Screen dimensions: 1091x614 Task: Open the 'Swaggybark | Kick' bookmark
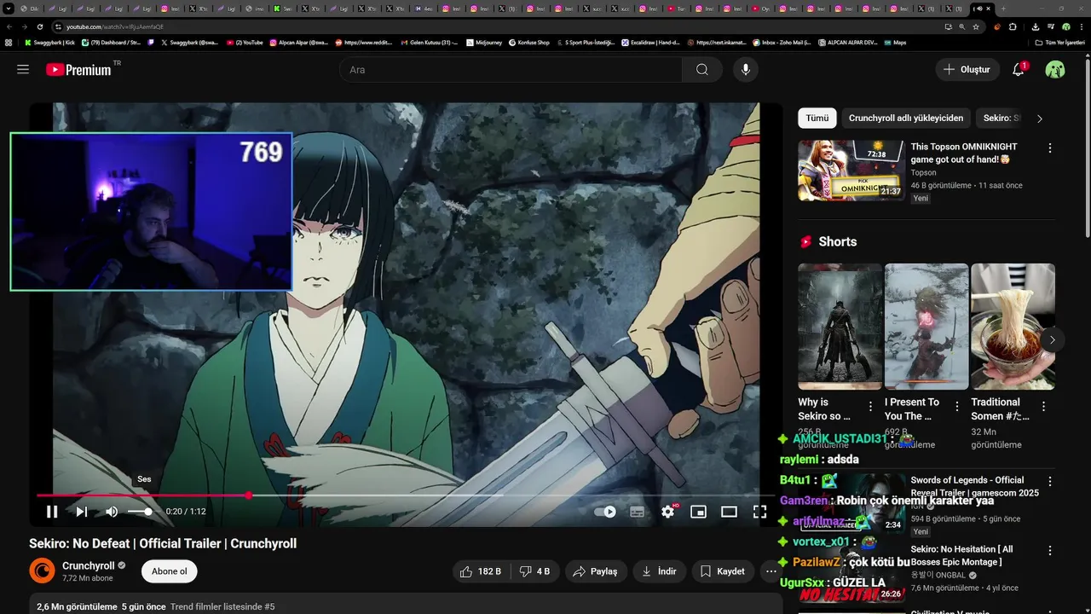50,42
